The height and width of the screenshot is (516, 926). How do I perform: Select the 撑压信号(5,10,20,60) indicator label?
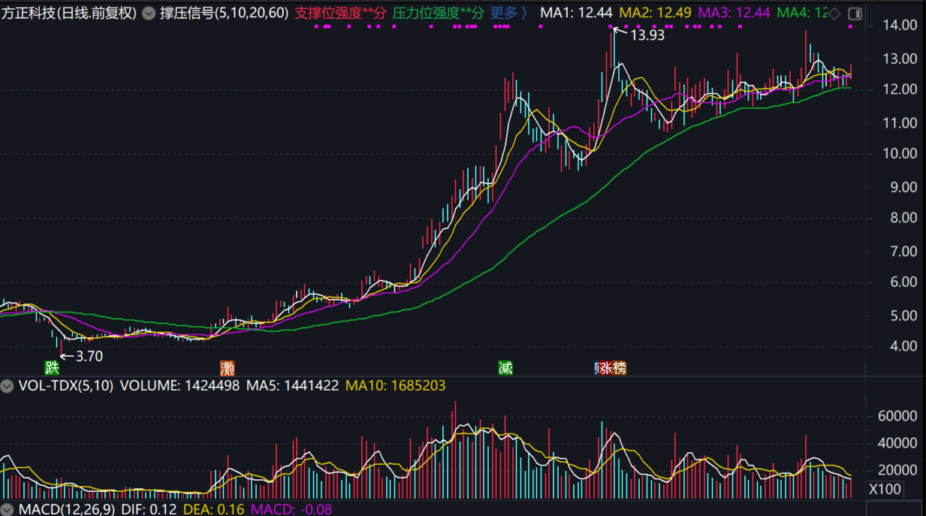[224, 13]
